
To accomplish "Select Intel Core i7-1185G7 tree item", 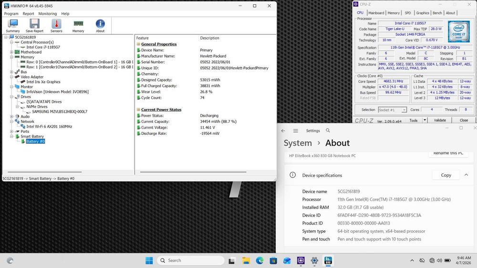I will coord(43,47).
